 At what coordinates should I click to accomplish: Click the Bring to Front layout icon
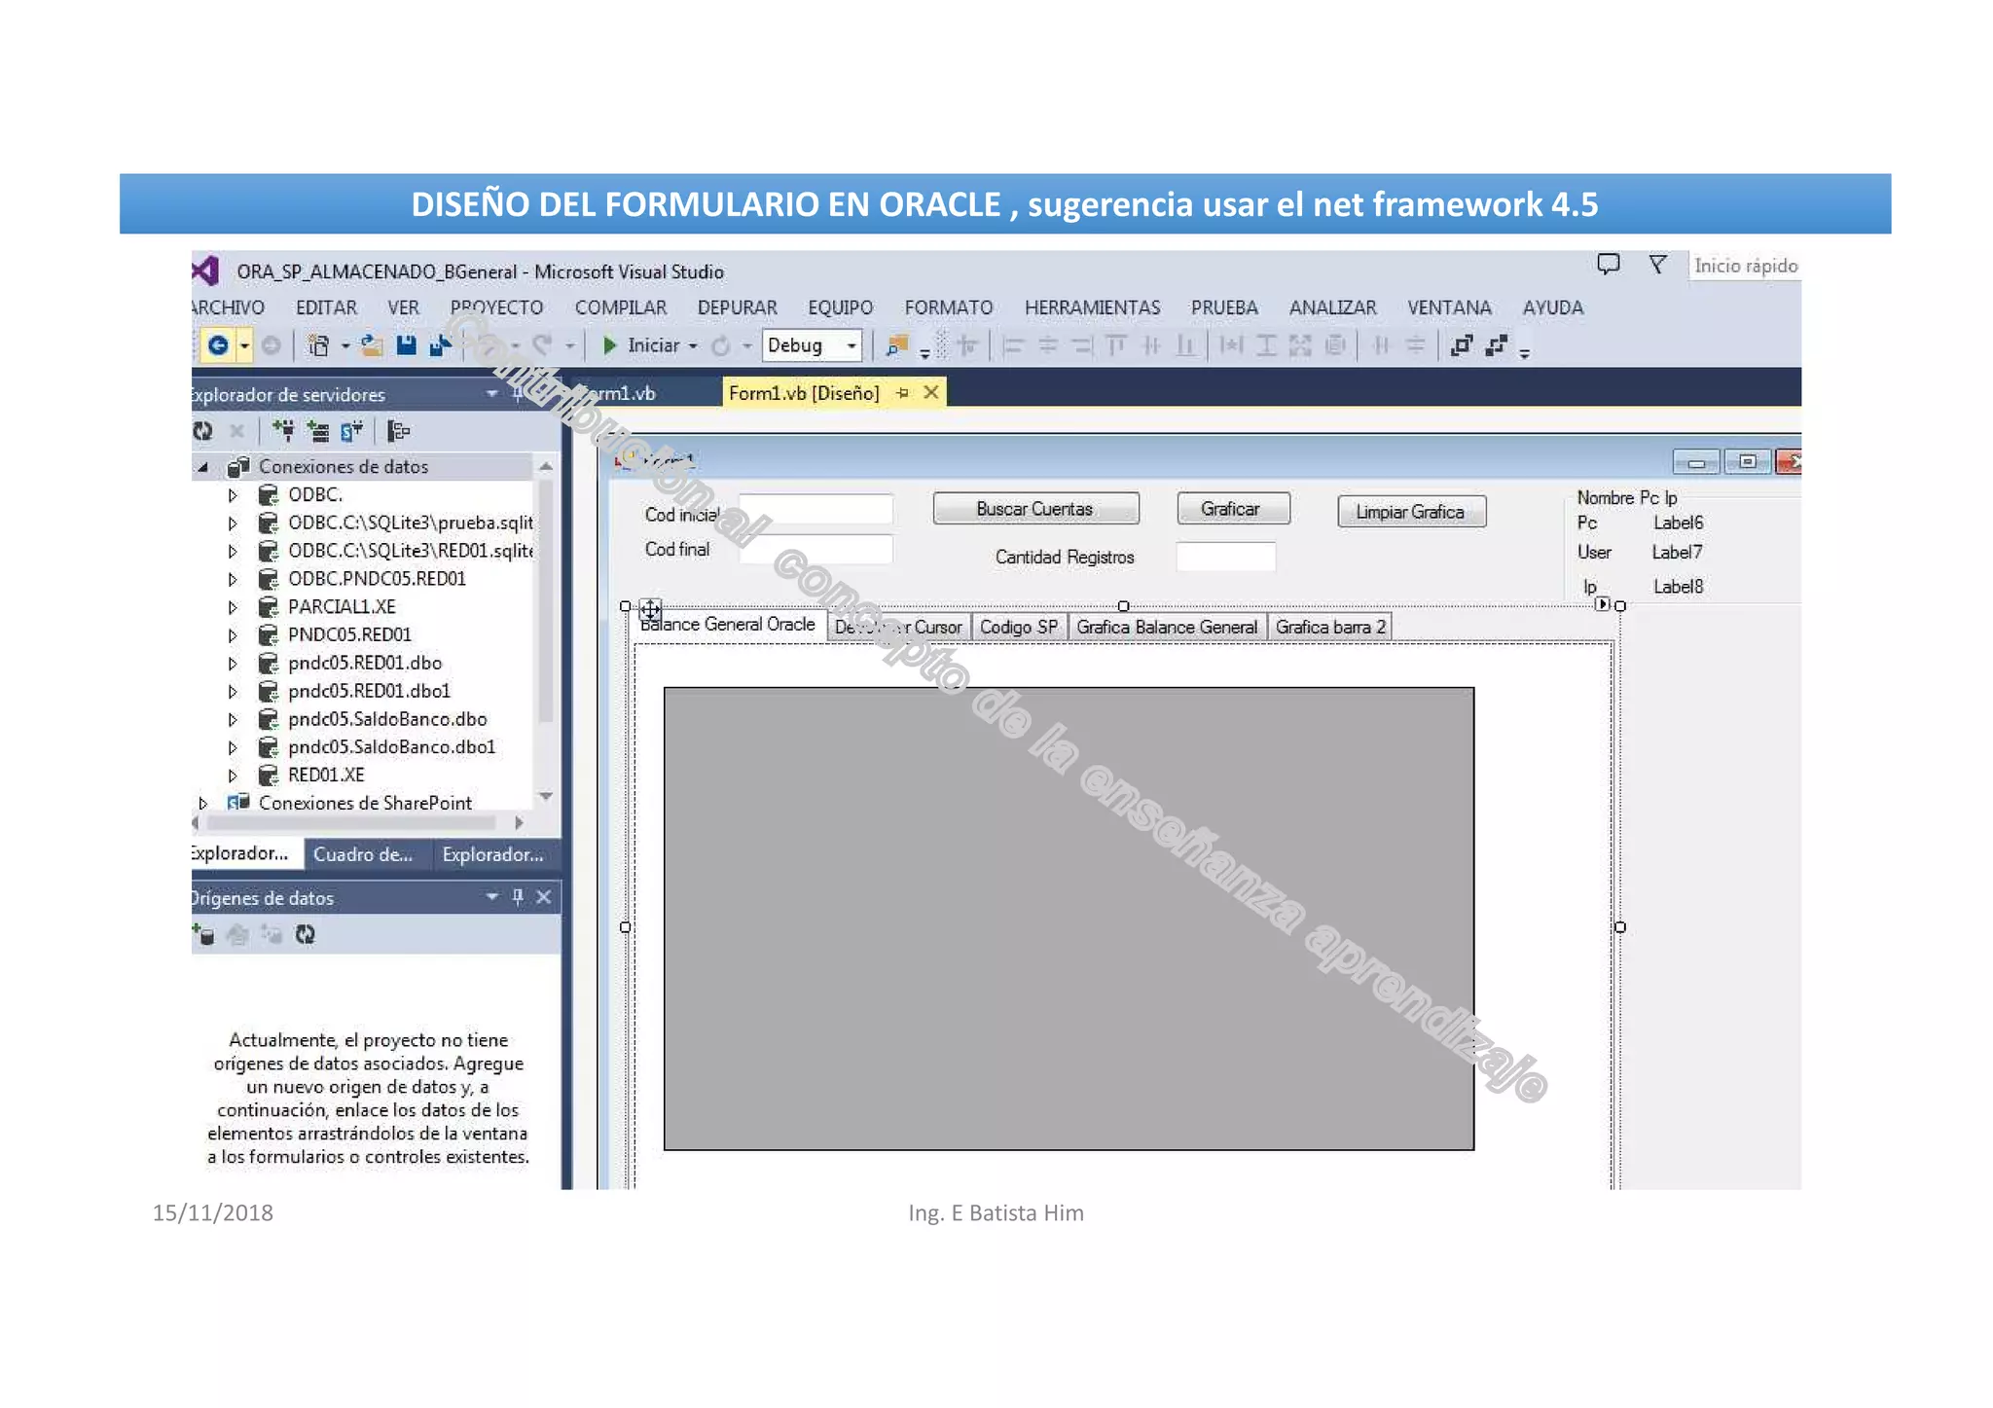click(x=1462, y=345)
